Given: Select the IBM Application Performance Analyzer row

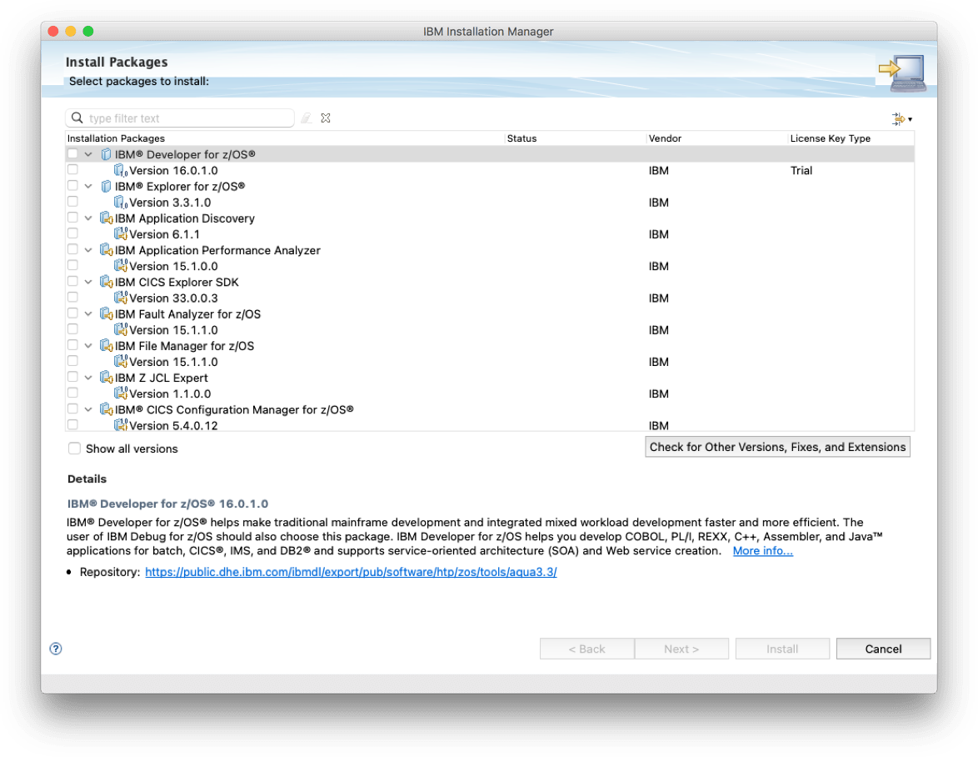Looking at the screenshot, I should coord(490,249).
